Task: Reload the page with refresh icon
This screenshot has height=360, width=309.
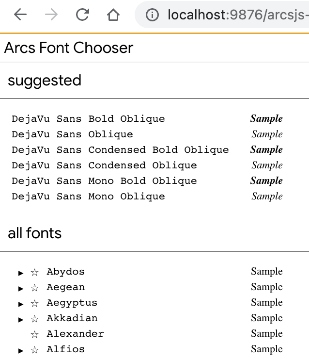Action: (x=82, y=15)
